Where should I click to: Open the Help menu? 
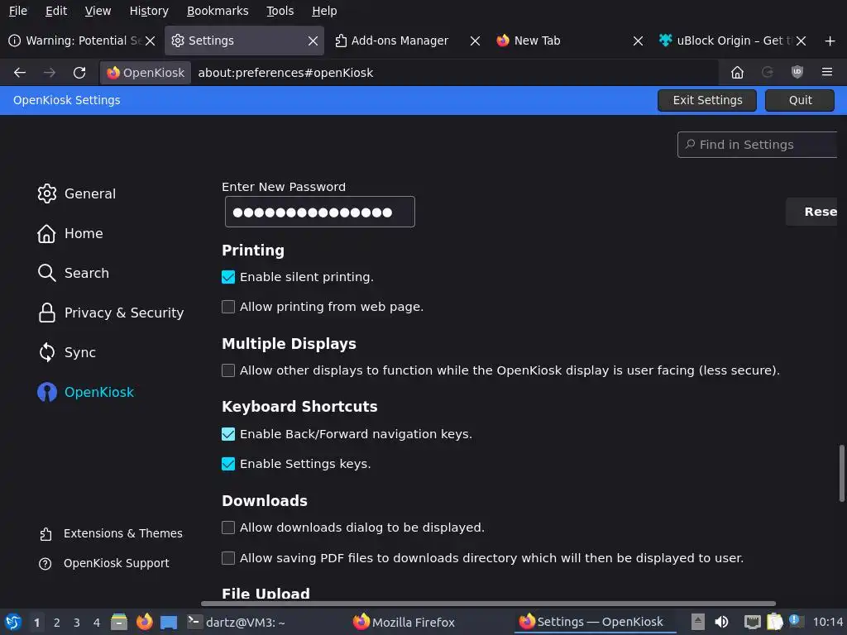click(324, 11)
